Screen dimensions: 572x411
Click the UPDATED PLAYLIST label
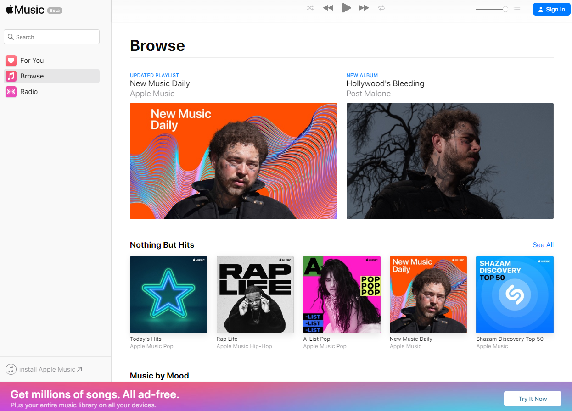tap(154, 75)
